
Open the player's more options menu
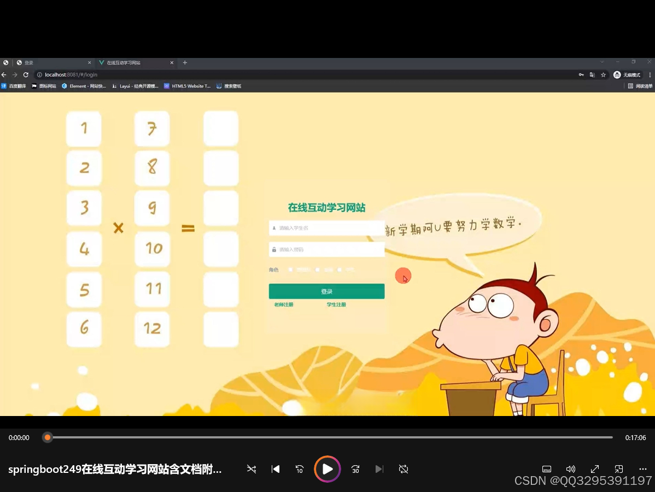pyautogui.click(x=642, y=468)
